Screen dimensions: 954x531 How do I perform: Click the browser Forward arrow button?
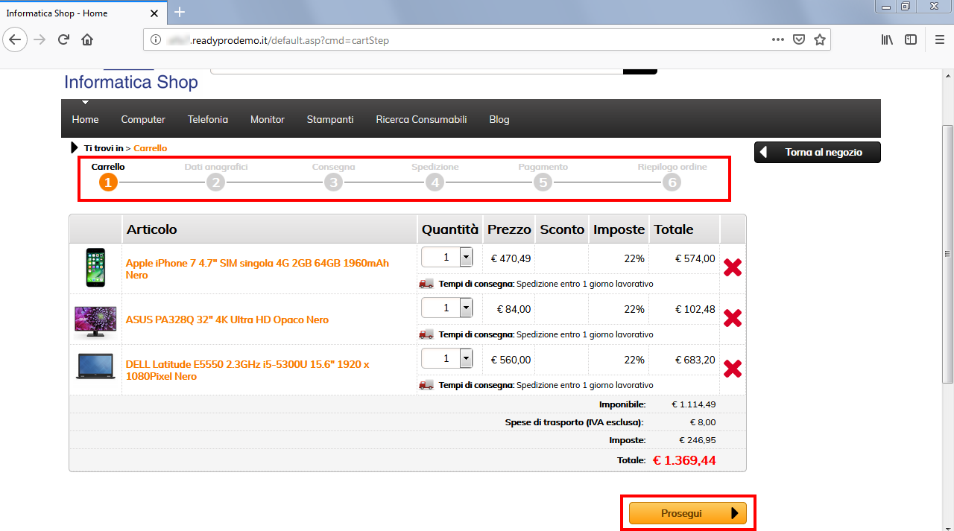pos(40,39)
